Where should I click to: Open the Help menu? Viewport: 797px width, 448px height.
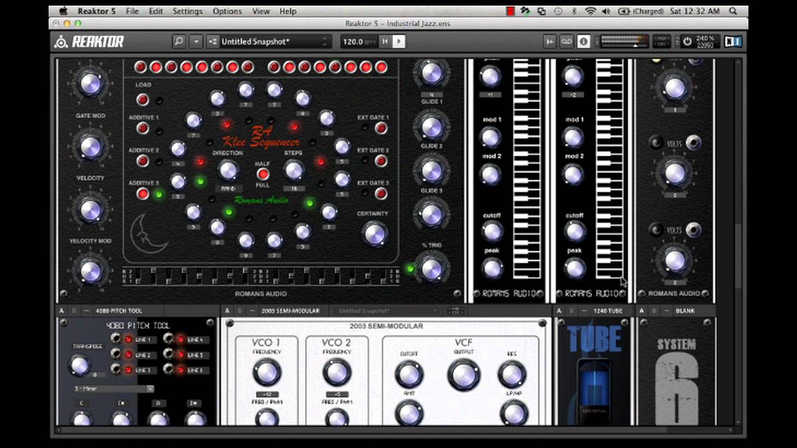tap(288, 11)
